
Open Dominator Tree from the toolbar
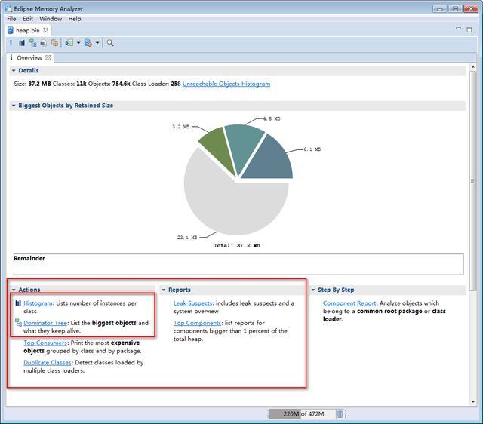coord(32,43)
